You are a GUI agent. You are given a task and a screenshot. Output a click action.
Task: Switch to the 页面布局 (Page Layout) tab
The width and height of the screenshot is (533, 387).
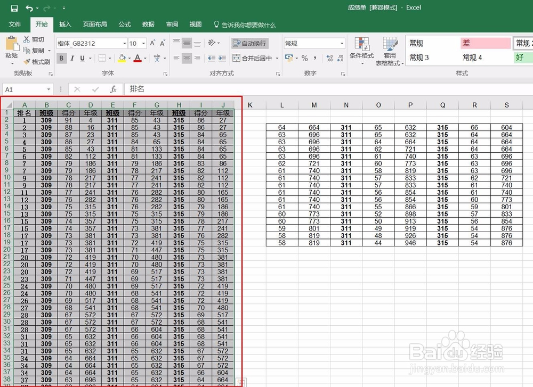point(95,24)
